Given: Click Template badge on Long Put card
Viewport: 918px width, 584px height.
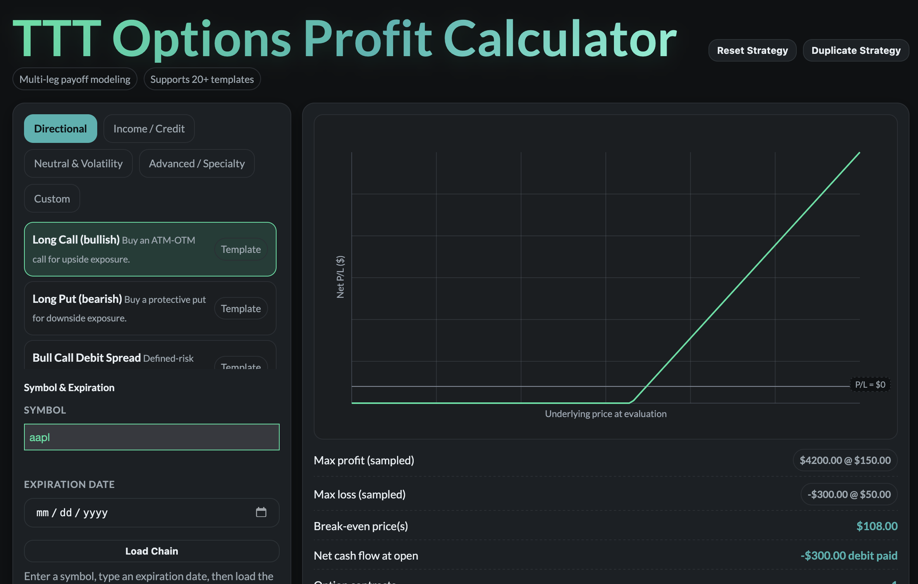Looking at the screenshot, I should (241, 309).
